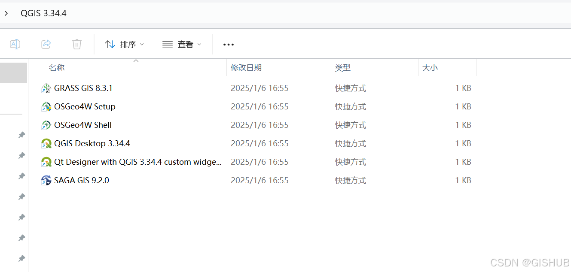Select the highlighted sidebar navigation item

click(13, 73)
